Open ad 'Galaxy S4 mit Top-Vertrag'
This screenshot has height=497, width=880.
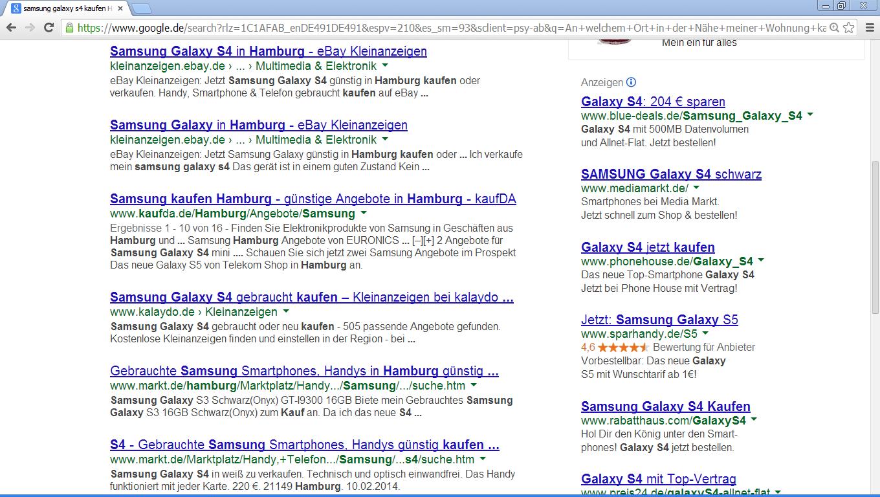click(659, 480)
